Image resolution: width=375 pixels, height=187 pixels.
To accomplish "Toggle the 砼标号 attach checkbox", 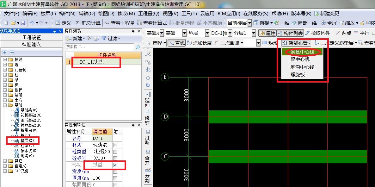I will 115,158.
